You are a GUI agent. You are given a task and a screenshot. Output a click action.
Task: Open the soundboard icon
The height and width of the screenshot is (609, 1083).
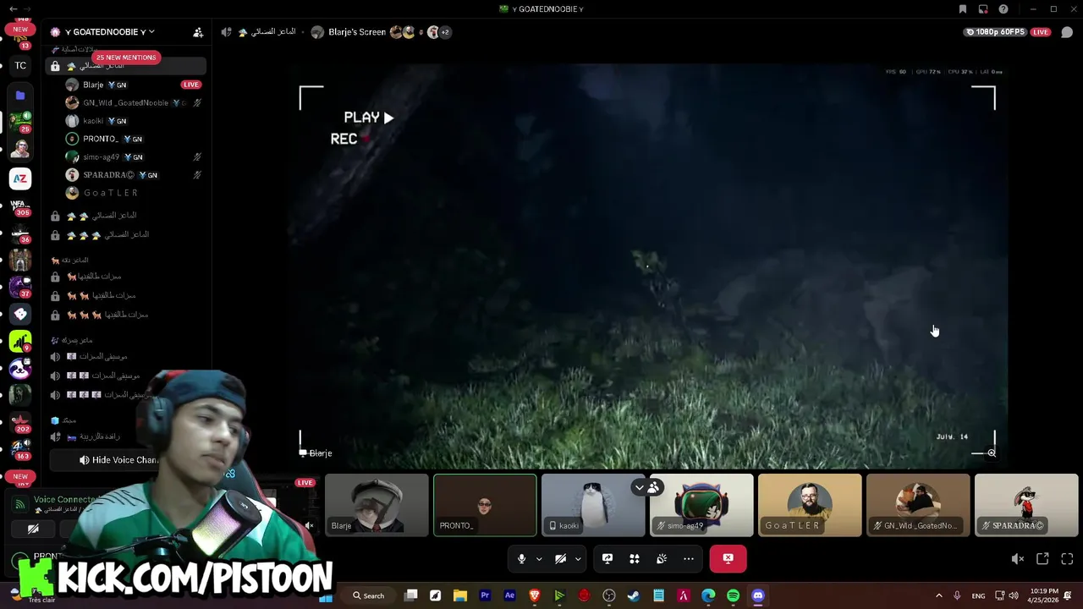662,558
